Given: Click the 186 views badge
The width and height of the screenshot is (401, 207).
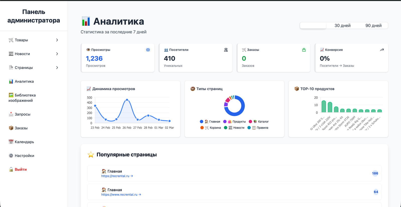Looking at the screenshot, I should tap(375, 173).
